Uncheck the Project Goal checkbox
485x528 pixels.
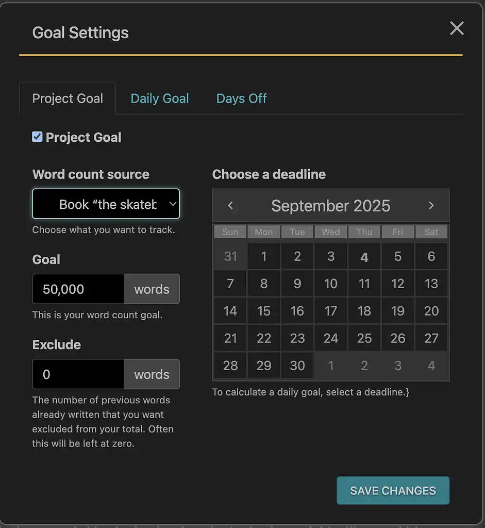click(37, 137)
